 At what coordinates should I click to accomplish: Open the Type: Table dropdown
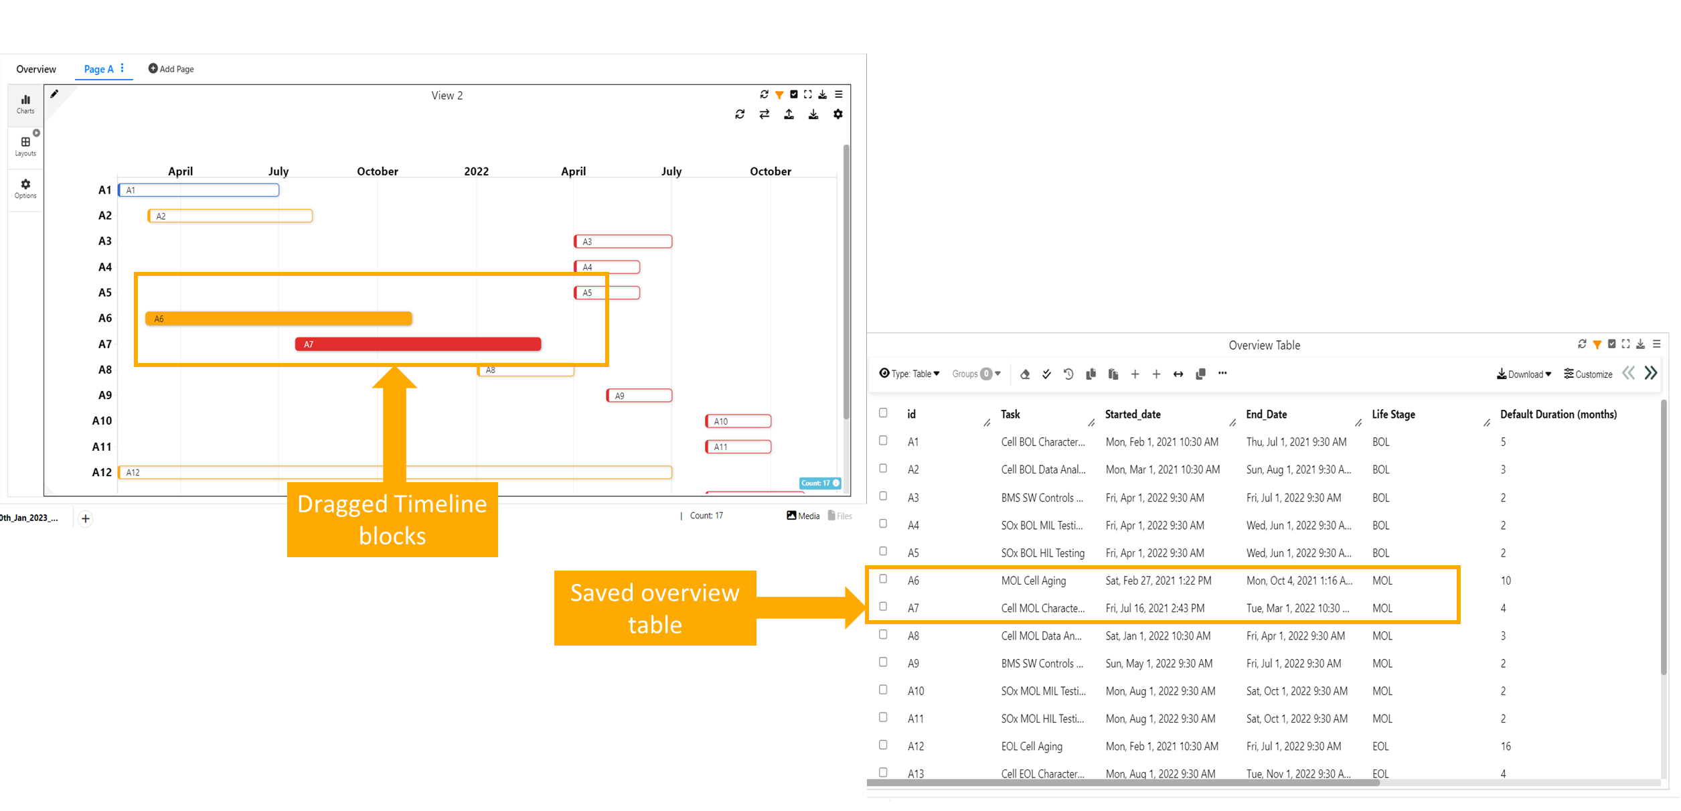coord(909,374)
